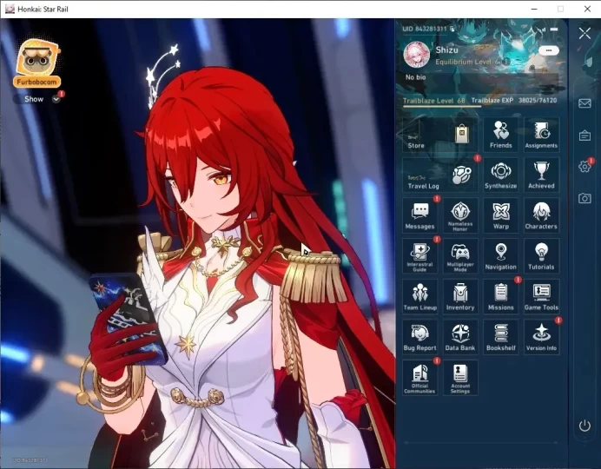Open the Travel Log tile
Screen dimensions: 601x469
440,175
